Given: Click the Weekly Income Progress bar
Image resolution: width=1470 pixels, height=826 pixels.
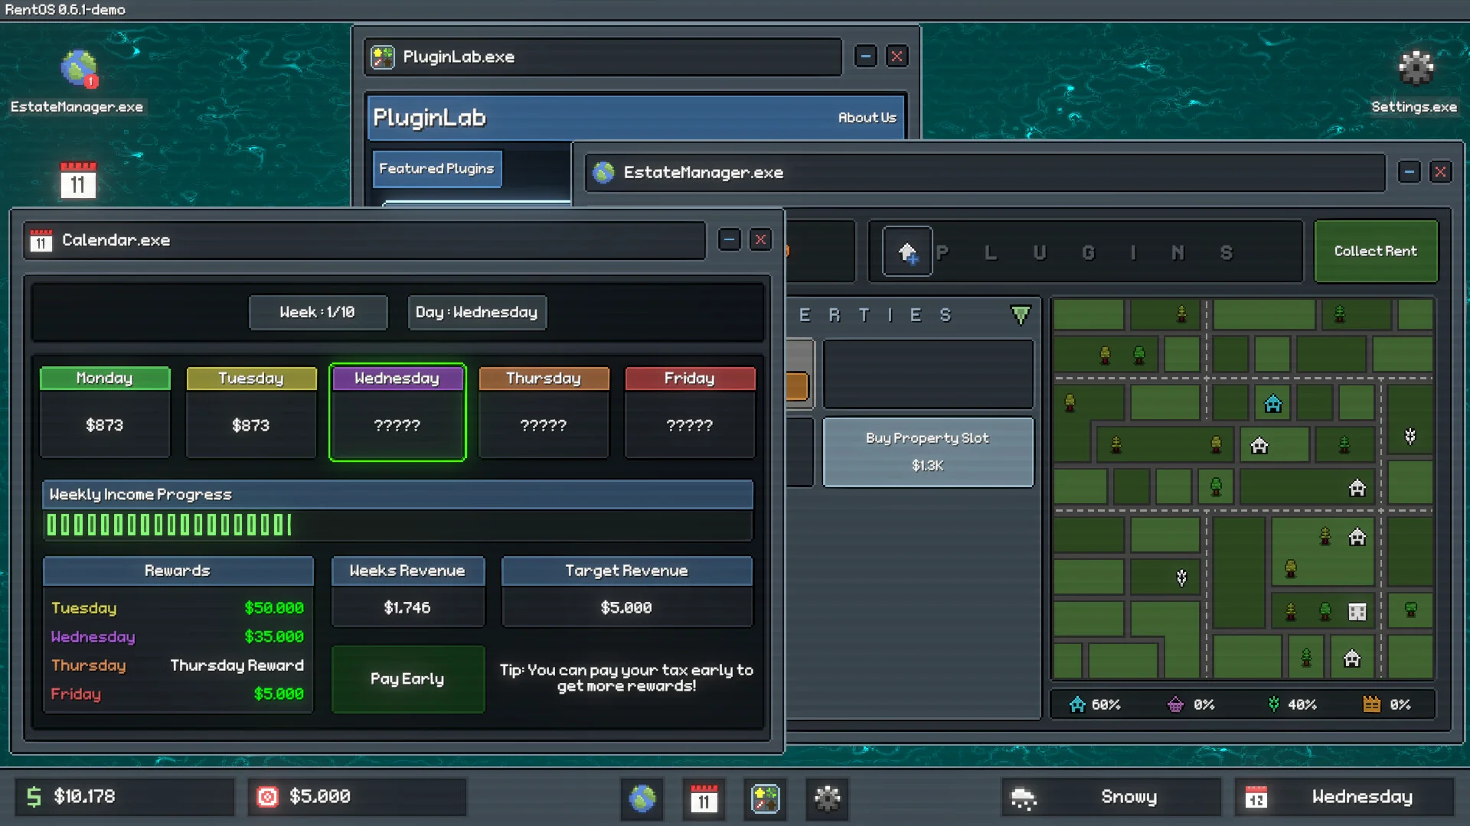Looking at the screenshot, I should [397, 524].
